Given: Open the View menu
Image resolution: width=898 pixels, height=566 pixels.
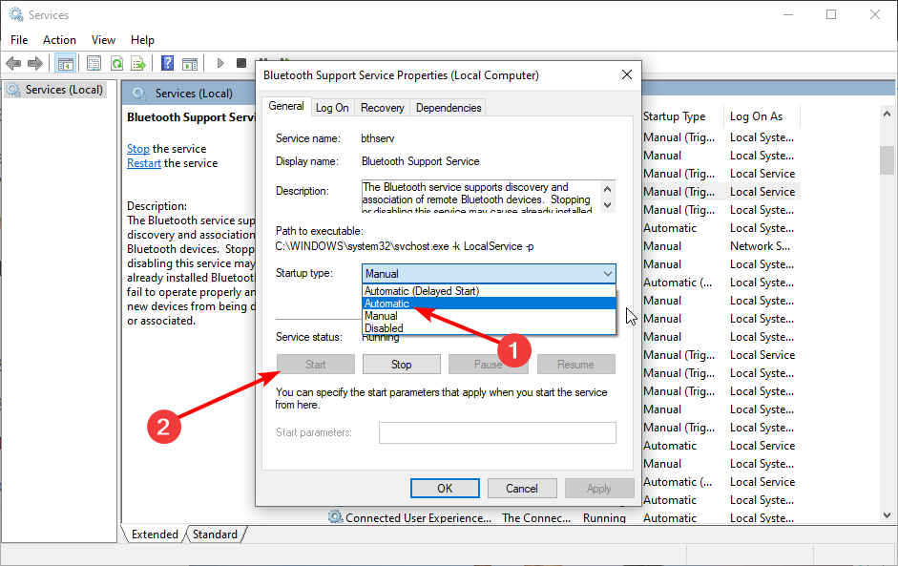Looking at the screenshot, I should [103, 39].
